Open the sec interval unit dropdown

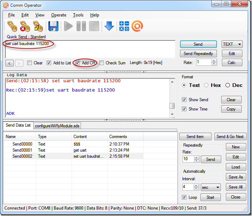(211, 187)
